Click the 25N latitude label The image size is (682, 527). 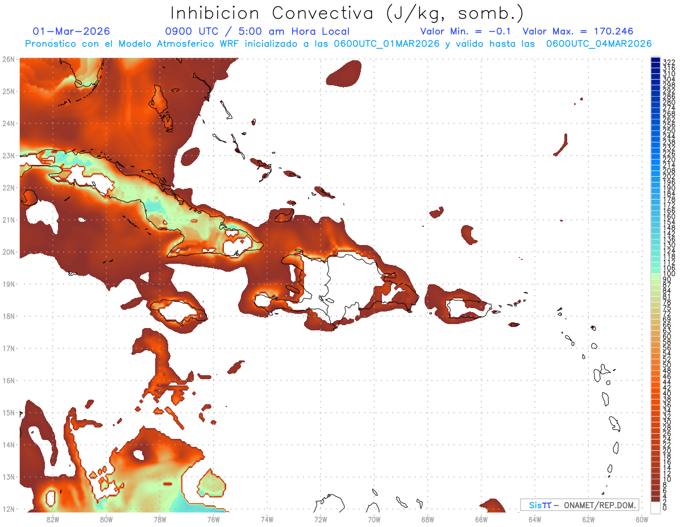(9, 91)
